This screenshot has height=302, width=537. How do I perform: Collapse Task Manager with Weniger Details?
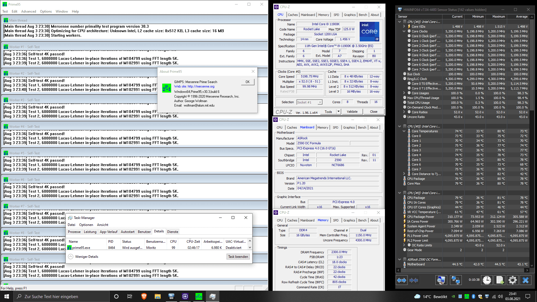coord(84,257)
